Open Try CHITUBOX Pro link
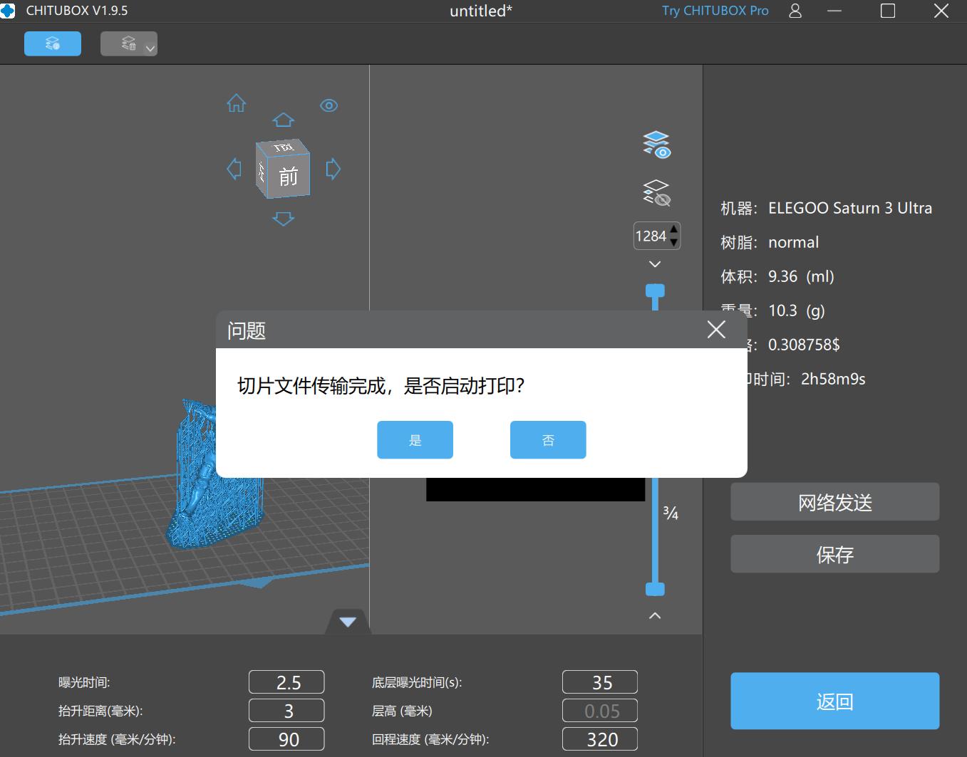The height and width of the screenshot is (757, 967). pyautogui.click(x=715, y=11)
